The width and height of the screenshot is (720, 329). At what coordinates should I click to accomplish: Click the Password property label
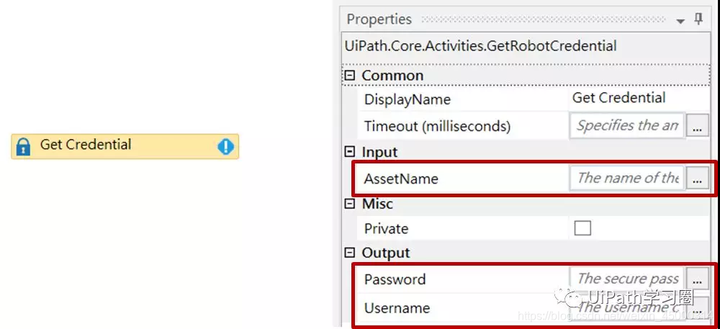(x=395, y=279)
